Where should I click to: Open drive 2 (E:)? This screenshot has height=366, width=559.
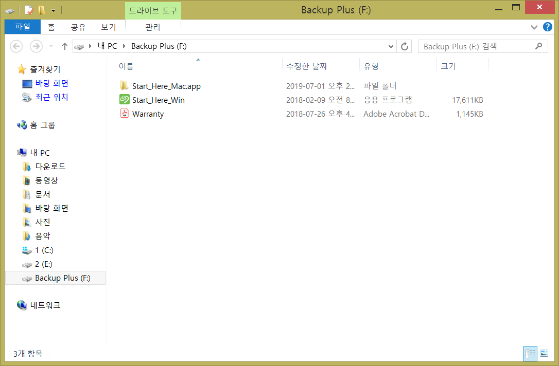43,264
